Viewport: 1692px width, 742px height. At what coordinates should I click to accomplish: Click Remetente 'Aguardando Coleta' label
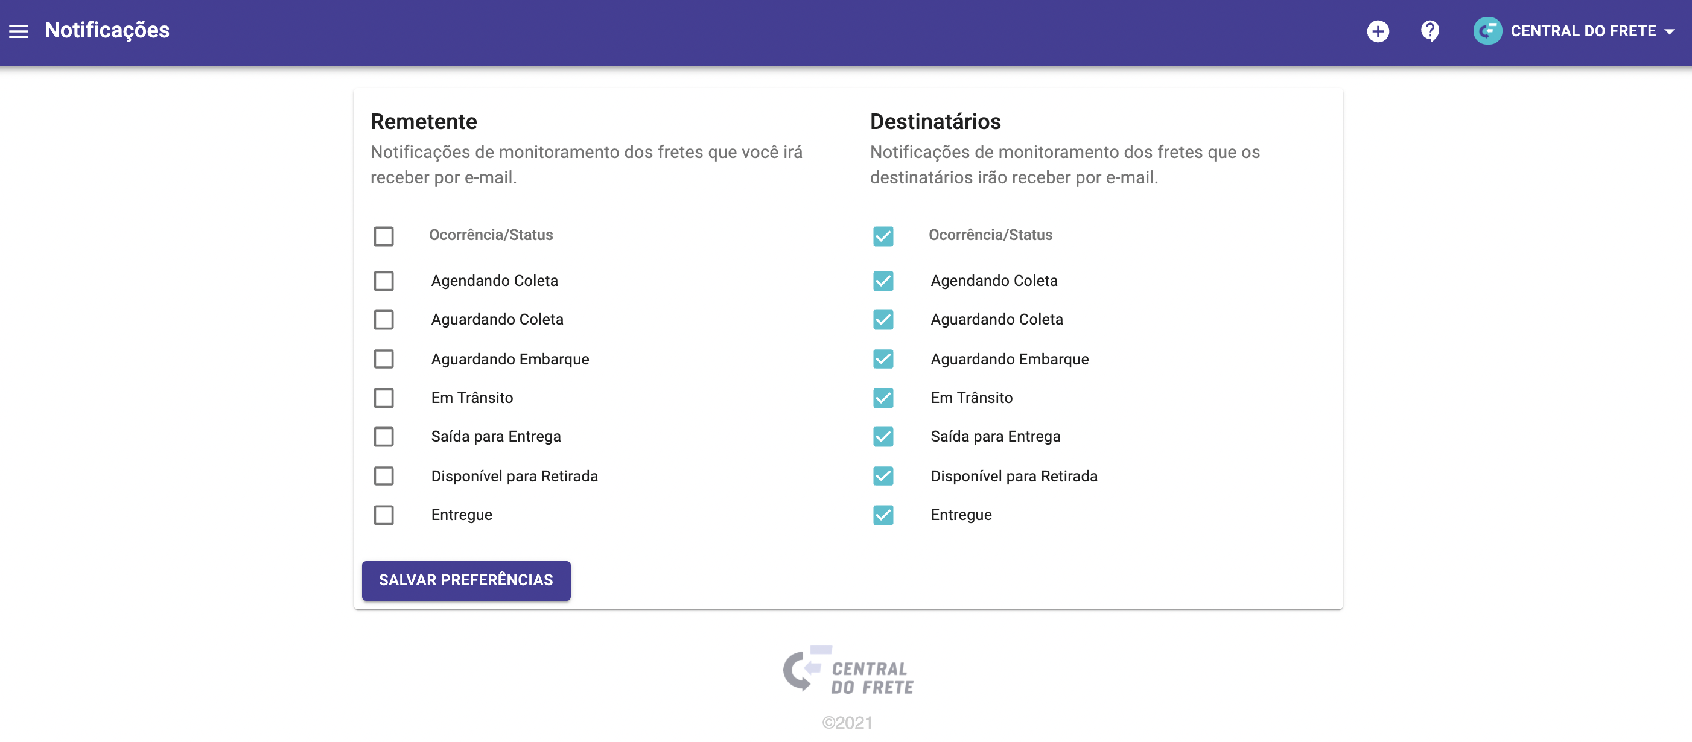point(497,320)
